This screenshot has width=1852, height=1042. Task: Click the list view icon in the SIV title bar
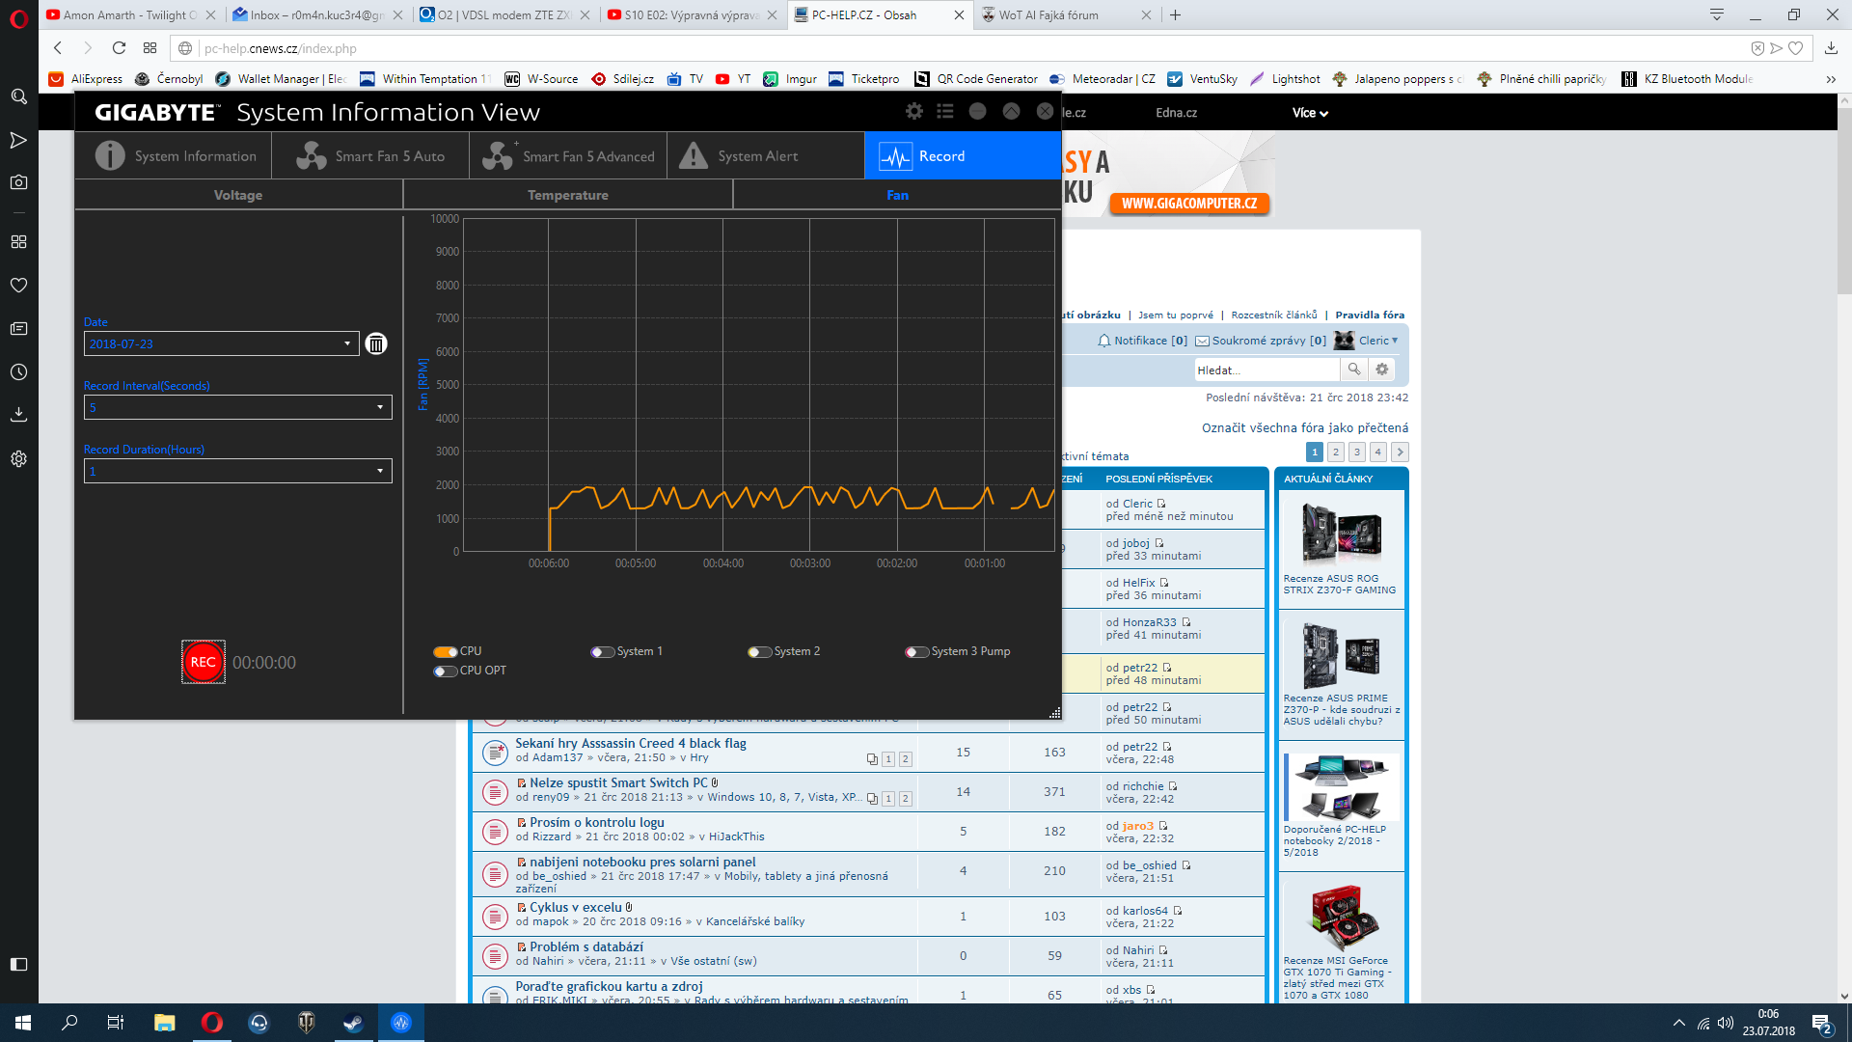945,112
